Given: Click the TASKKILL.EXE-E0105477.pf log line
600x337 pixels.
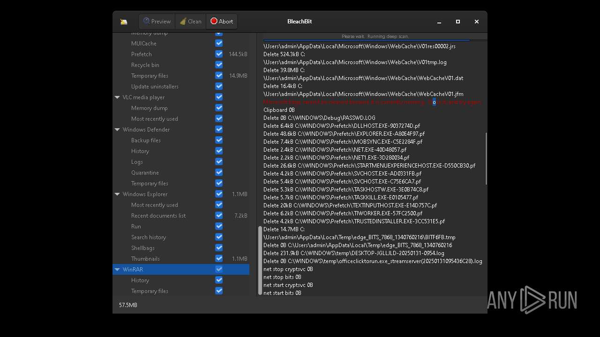Looking at the screenshot, I should click(x=341, y=198).
